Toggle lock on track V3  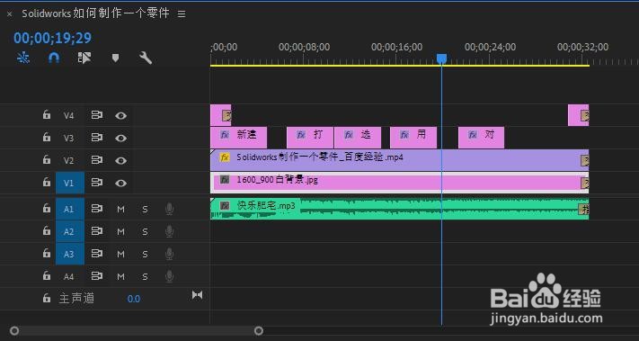[47, 138]
